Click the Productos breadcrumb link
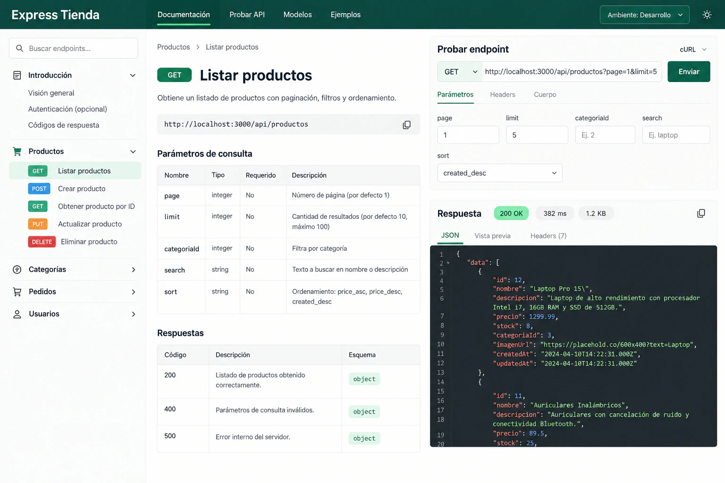This screenshot has height=483, width=725. tap(173, 47)
